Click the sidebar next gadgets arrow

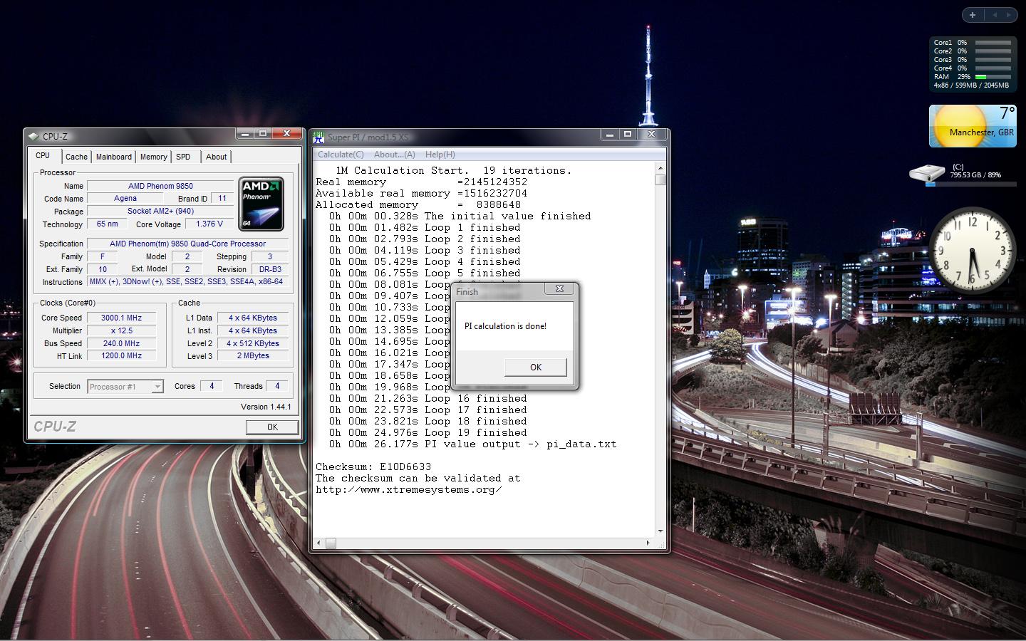1009,15
